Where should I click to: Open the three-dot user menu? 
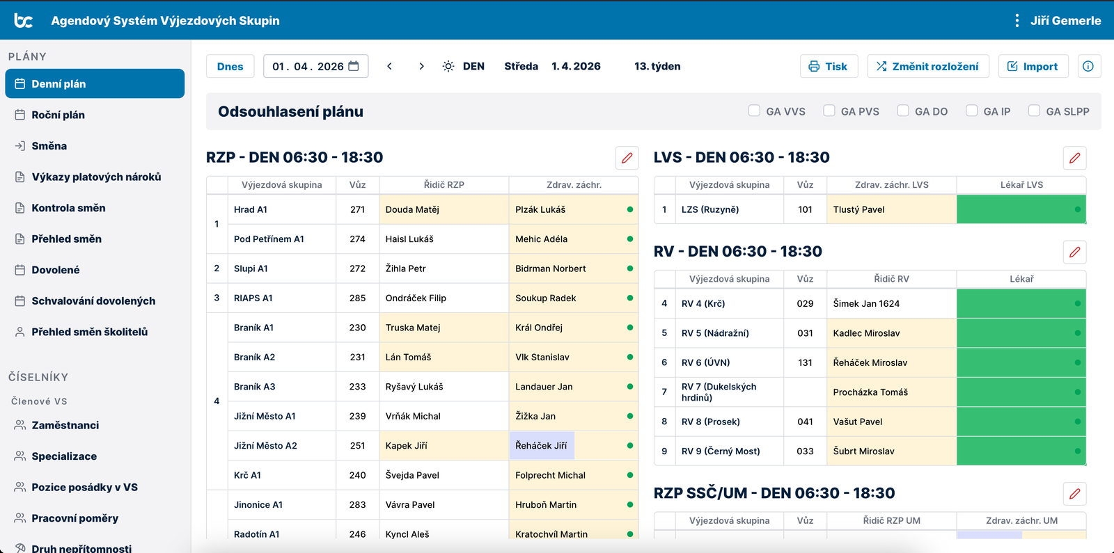1017,21
